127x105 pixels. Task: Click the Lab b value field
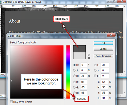pyautogui.click(x=105, y=76)
